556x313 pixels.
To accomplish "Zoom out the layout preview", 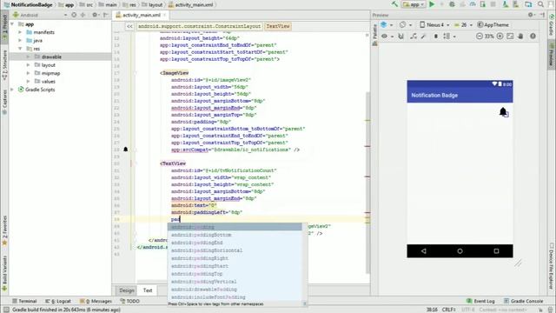I will pos(480,37).
